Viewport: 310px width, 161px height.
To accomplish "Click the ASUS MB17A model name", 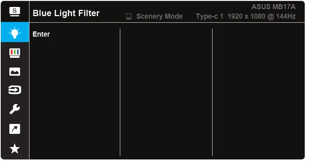I will pos(273,7).
